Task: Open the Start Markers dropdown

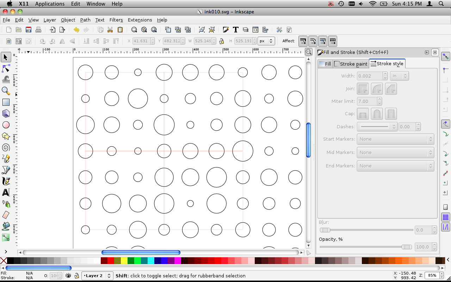Action: 395,139
